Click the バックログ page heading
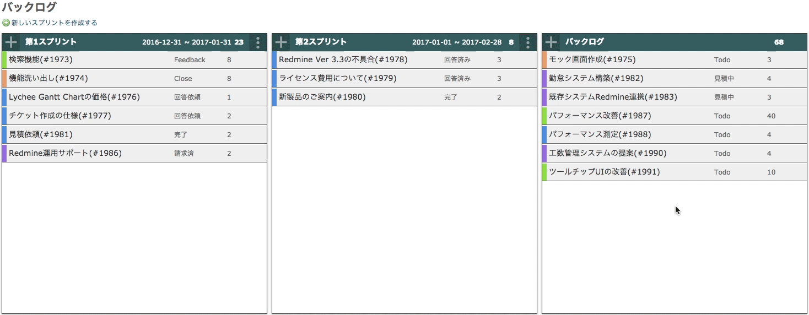Screen dimensions: 809x315 [29, 8]
